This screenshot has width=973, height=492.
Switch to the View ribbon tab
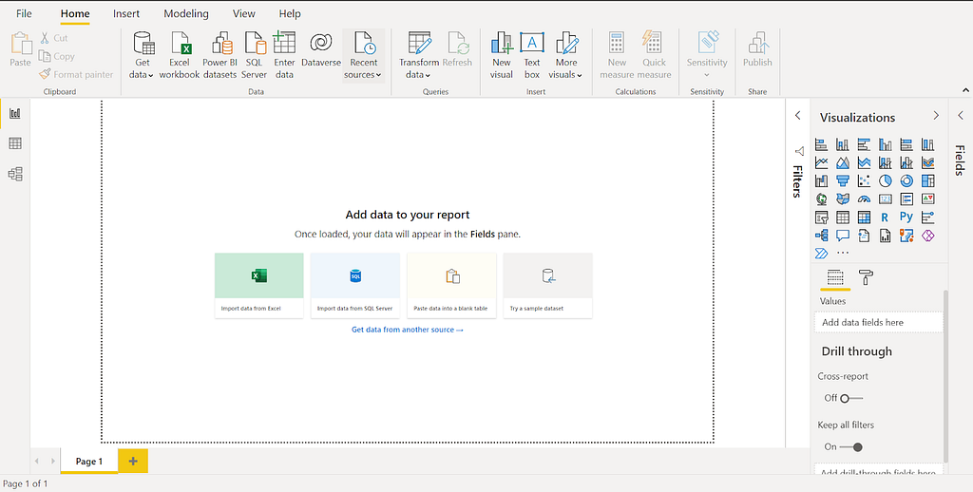pyautogui.click(x=244, y=13)
